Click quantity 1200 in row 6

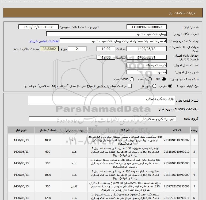(x=48, y=198)
